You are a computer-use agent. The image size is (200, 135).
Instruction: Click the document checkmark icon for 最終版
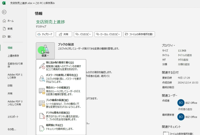(x=42, y=128)
